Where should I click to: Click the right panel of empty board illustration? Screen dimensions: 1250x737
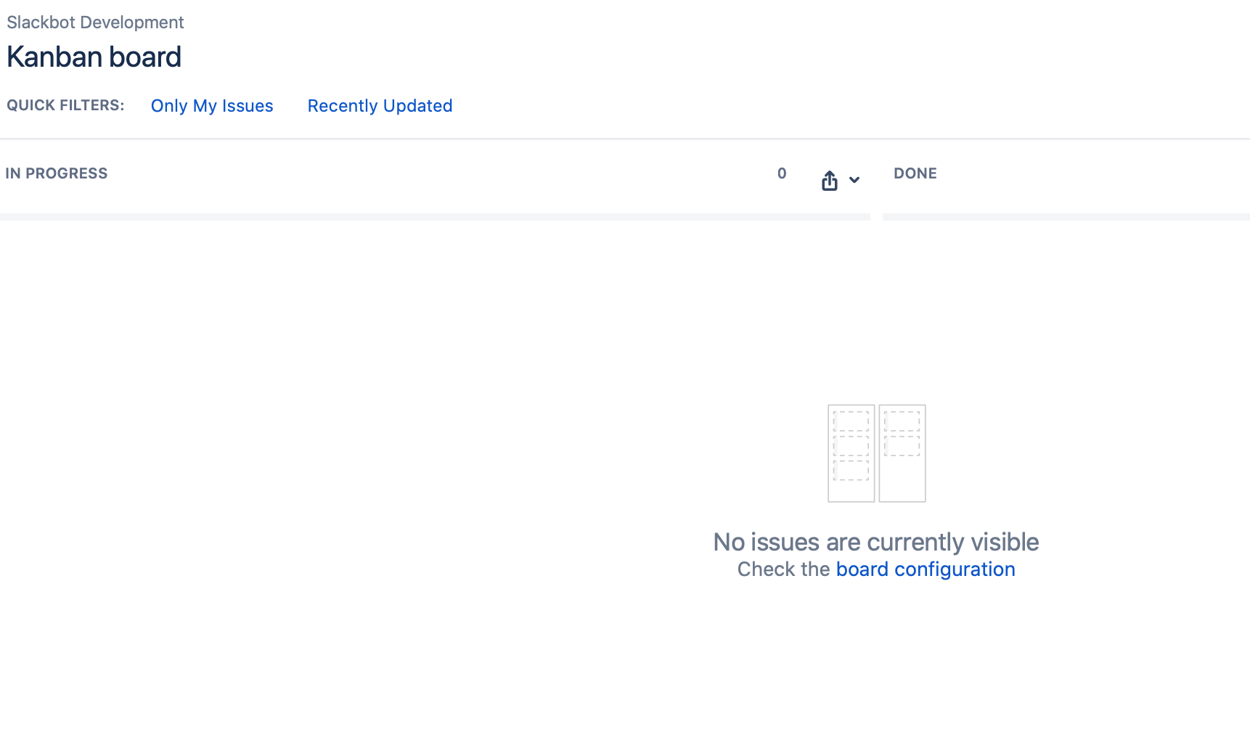pos(902,453)
